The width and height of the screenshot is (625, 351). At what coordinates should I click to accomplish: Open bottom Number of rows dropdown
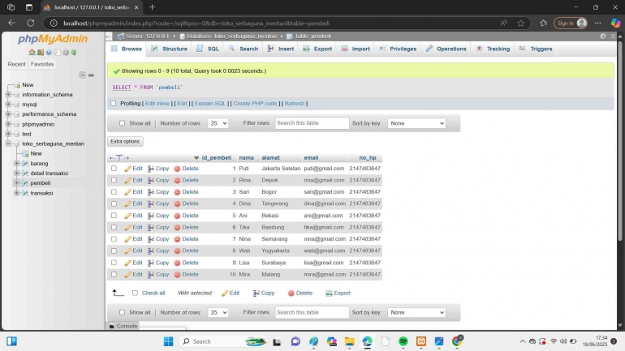(218, 313)
